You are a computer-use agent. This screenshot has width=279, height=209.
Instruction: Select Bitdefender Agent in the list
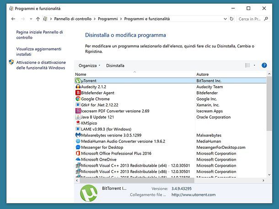97,93
